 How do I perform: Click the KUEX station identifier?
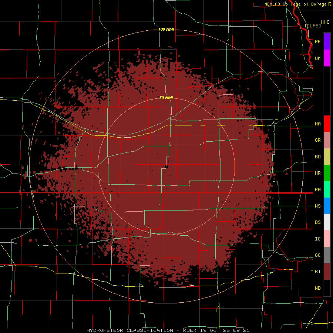point(190,330)
